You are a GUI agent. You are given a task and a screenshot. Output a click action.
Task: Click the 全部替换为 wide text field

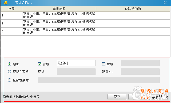point(99,80)
